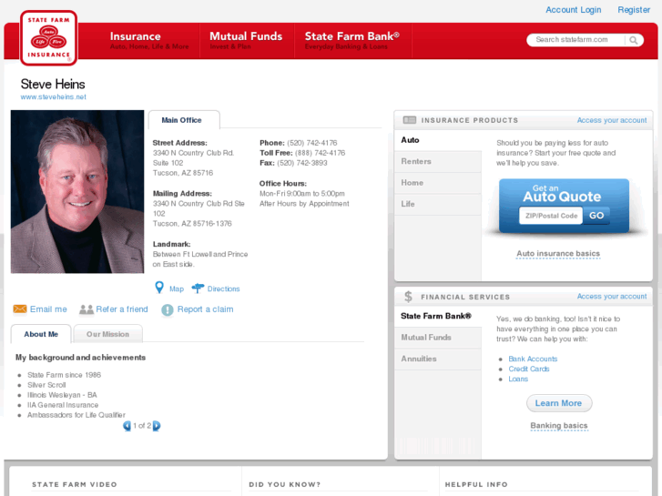Select the Home insurance product tab

(438, 183)
